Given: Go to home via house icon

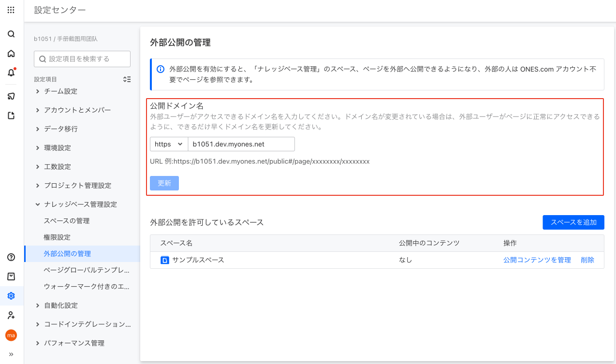Looking at the screenshot, I should [x=11, y=54].
